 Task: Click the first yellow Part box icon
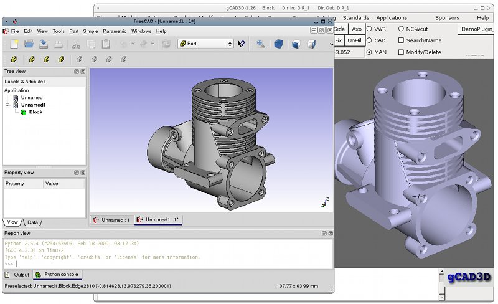(x=13, y=59)
